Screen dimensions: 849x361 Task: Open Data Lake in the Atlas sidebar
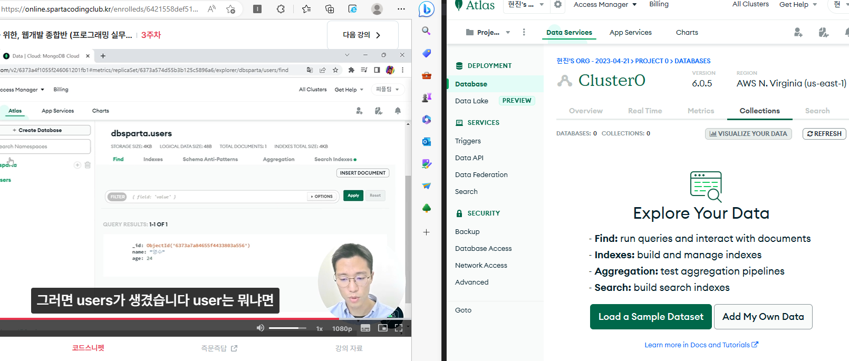point(471,101)
